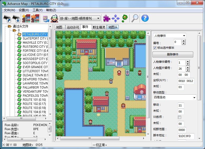The height and width of the screenshot is (149, 205).
Task: Select FORTREE CITY in the map tree
Action: pos(35,51)
